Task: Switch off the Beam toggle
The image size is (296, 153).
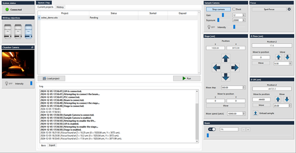Action: point(212,129)
